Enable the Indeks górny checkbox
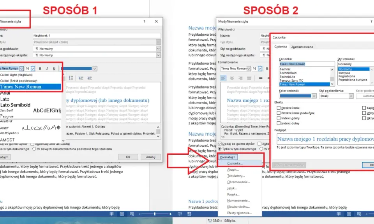The width and height of the screenshot is (374, 224). tap(279, 118)
